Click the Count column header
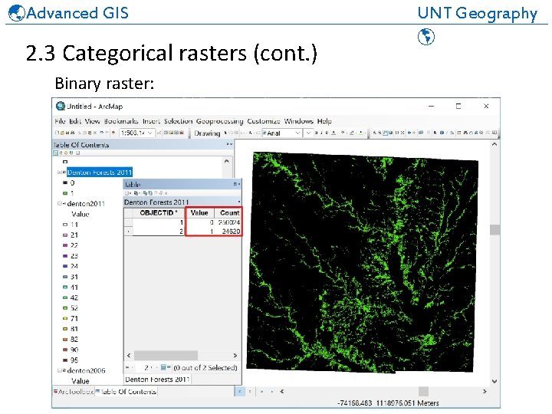 pyautogui.click(x=228, y=212)
